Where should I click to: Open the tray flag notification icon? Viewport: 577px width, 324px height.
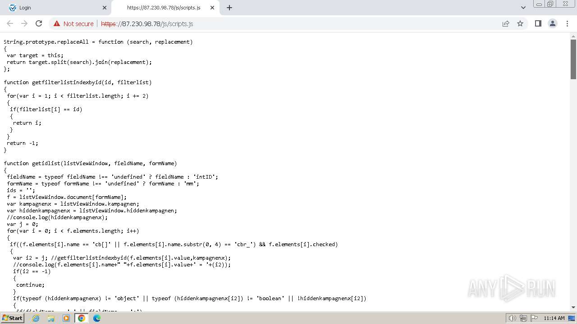534,318
